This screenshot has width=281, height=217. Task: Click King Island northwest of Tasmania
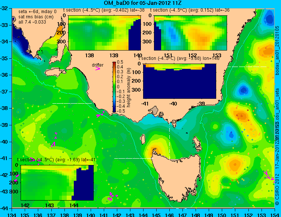[x=143, y=139]
